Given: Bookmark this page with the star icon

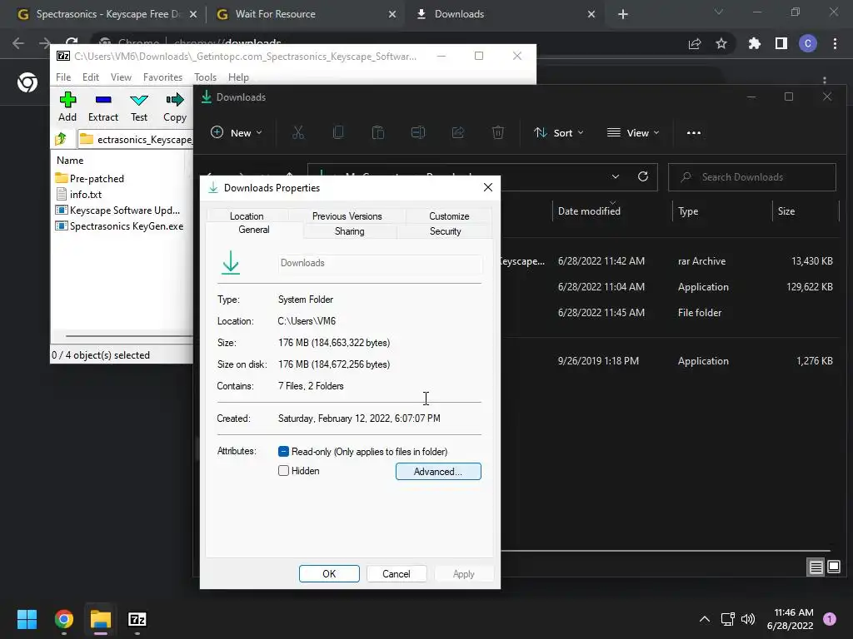Looking at the screenshot, I should pos(721,43).
